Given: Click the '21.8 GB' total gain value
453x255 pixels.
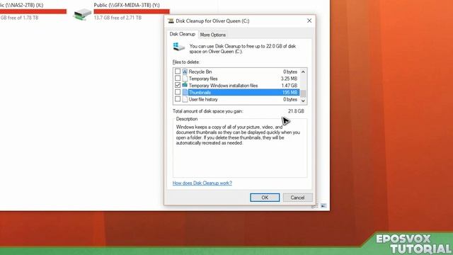Looking at the screenshot, I should 296,111.
